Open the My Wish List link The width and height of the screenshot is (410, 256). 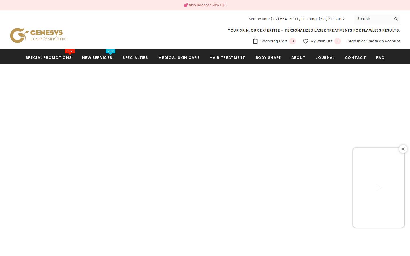[x=321, y=41]
